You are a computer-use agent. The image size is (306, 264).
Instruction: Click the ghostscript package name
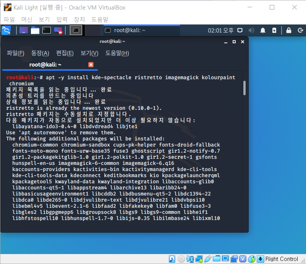click(x=148, y=151)
